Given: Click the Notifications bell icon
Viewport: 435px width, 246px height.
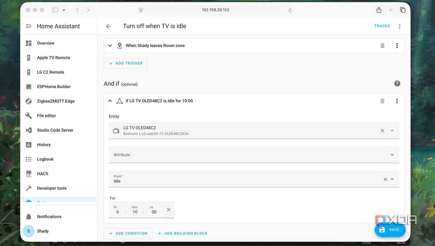Looking at the screenshot, I should pos(29,217).
